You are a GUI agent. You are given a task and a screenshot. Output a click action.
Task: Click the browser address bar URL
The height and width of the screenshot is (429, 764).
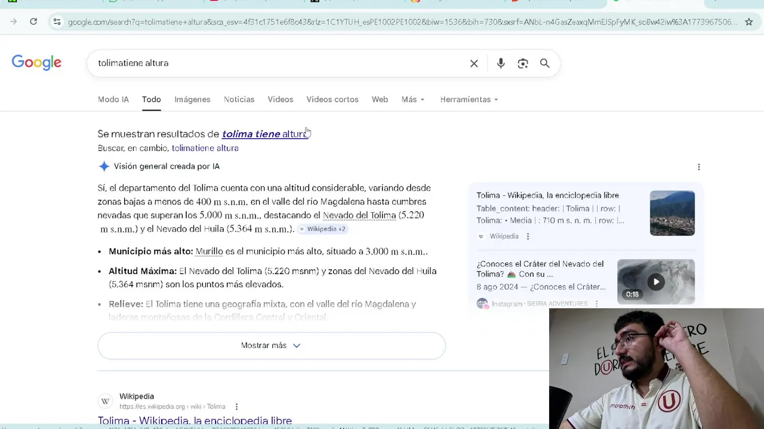402,22
